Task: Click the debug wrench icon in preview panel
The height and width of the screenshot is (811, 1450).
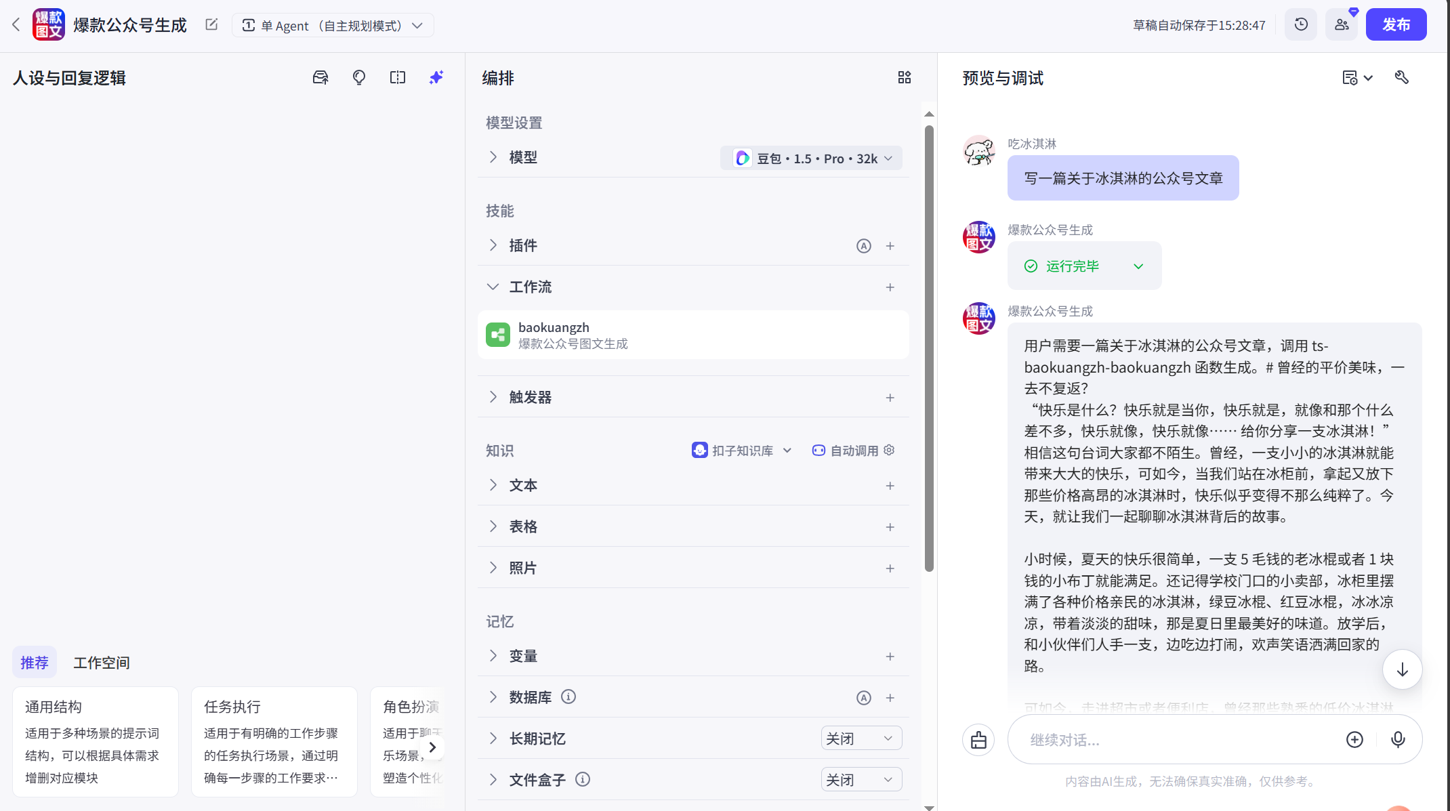Action: 1401,77
